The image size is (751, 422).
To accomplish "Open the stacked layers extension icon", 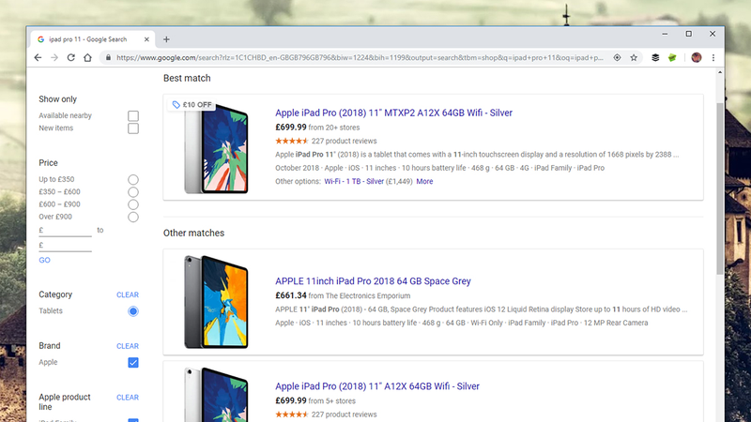I will [x=655, y=57].
